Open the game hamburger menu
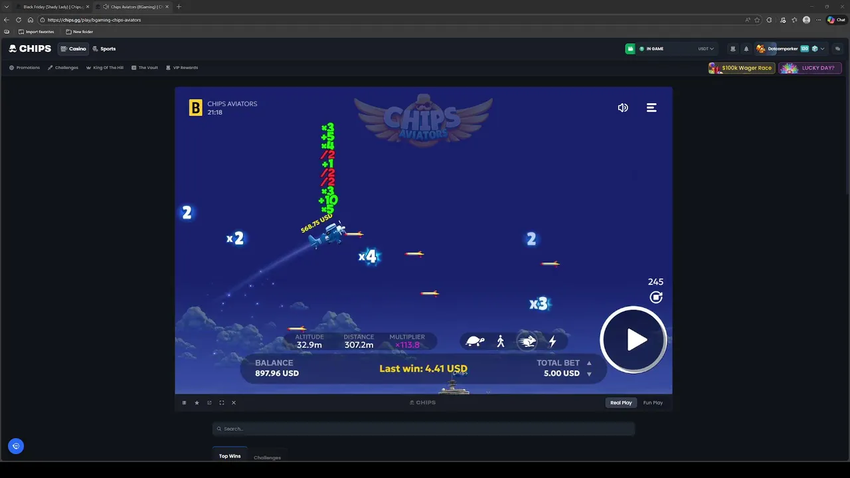The height and width of the screenshot is (478, 850). (651, 108)
